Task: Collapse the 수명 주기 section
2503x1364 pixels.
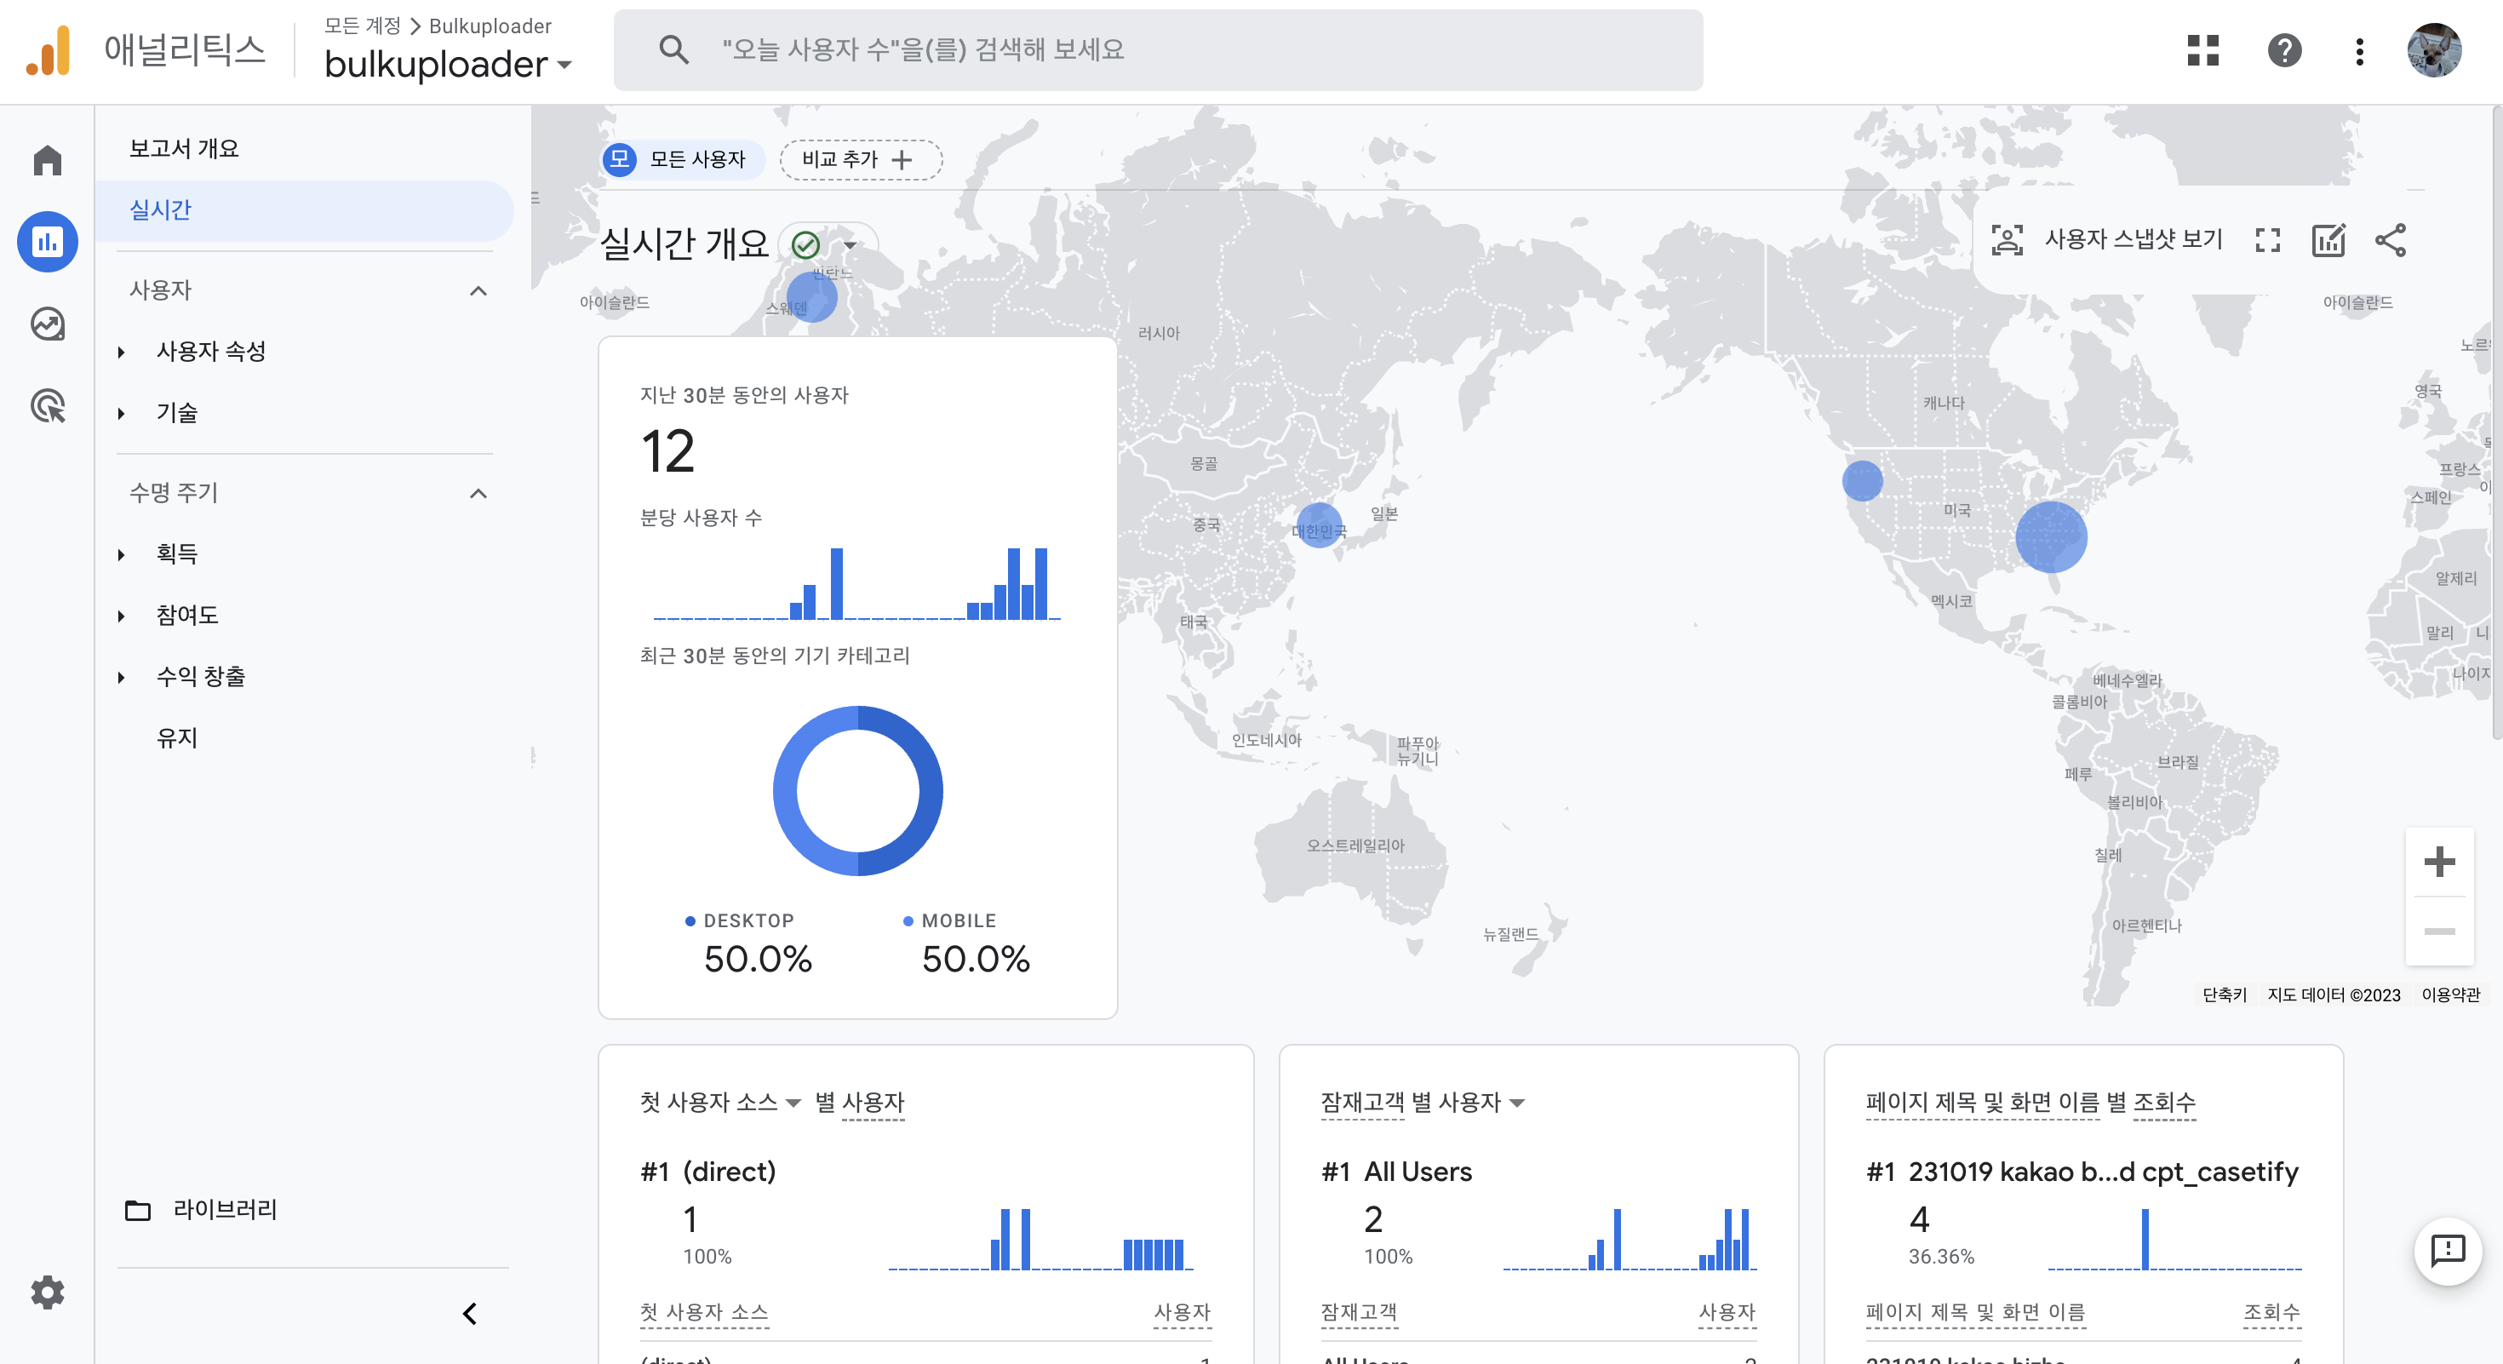Action: click(x=478, y=494)
